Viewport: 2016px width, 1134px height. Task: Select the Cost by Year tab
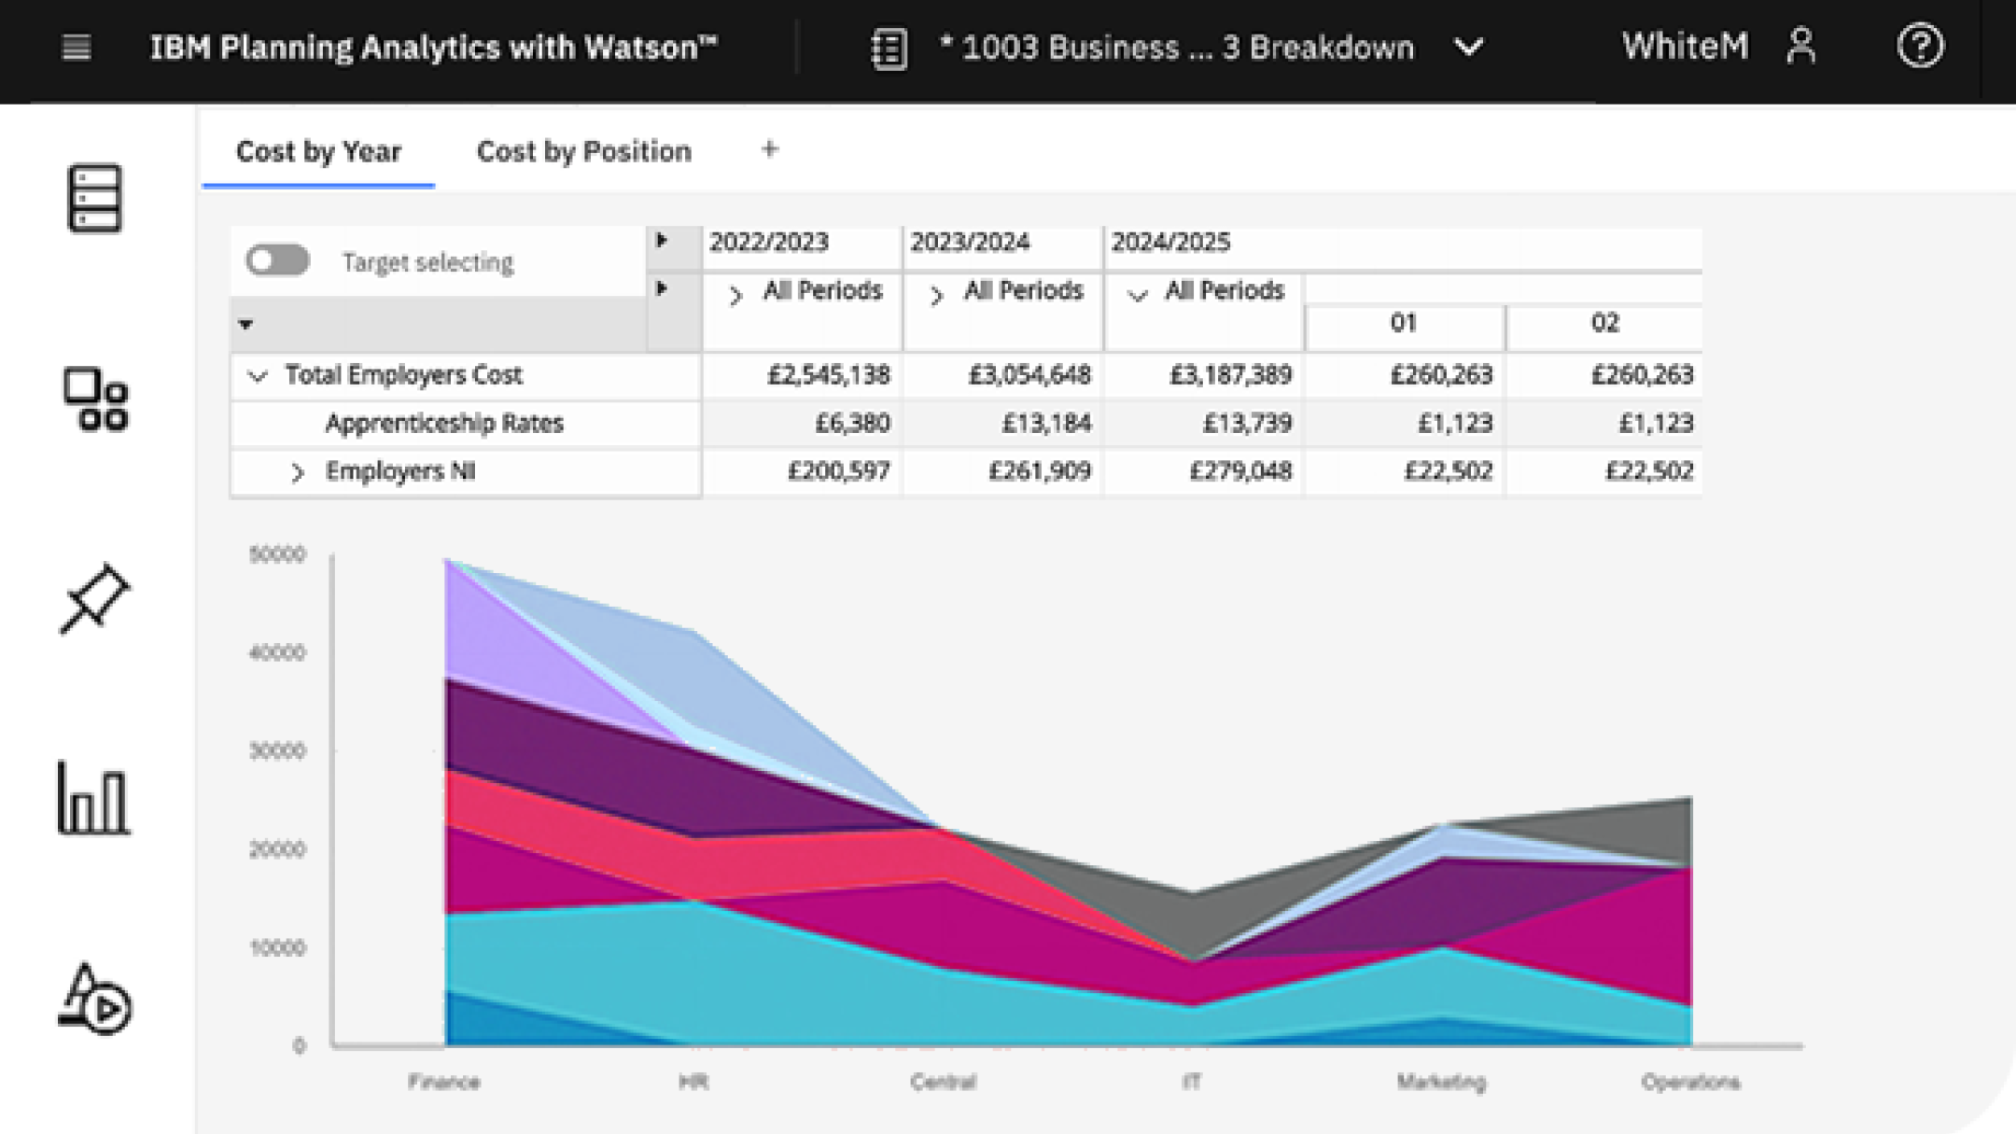pos(318,150)
